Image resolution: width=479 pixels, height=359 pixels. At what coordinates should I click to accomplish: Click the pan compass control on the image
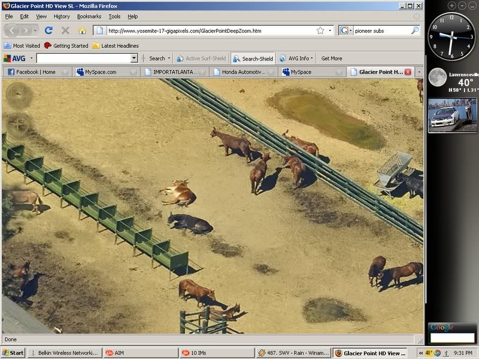[x=17, y=95]
